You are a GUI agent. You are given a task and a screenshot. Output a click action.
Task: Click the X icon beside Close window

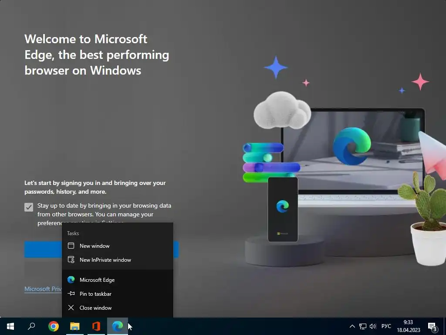[71, 308]
